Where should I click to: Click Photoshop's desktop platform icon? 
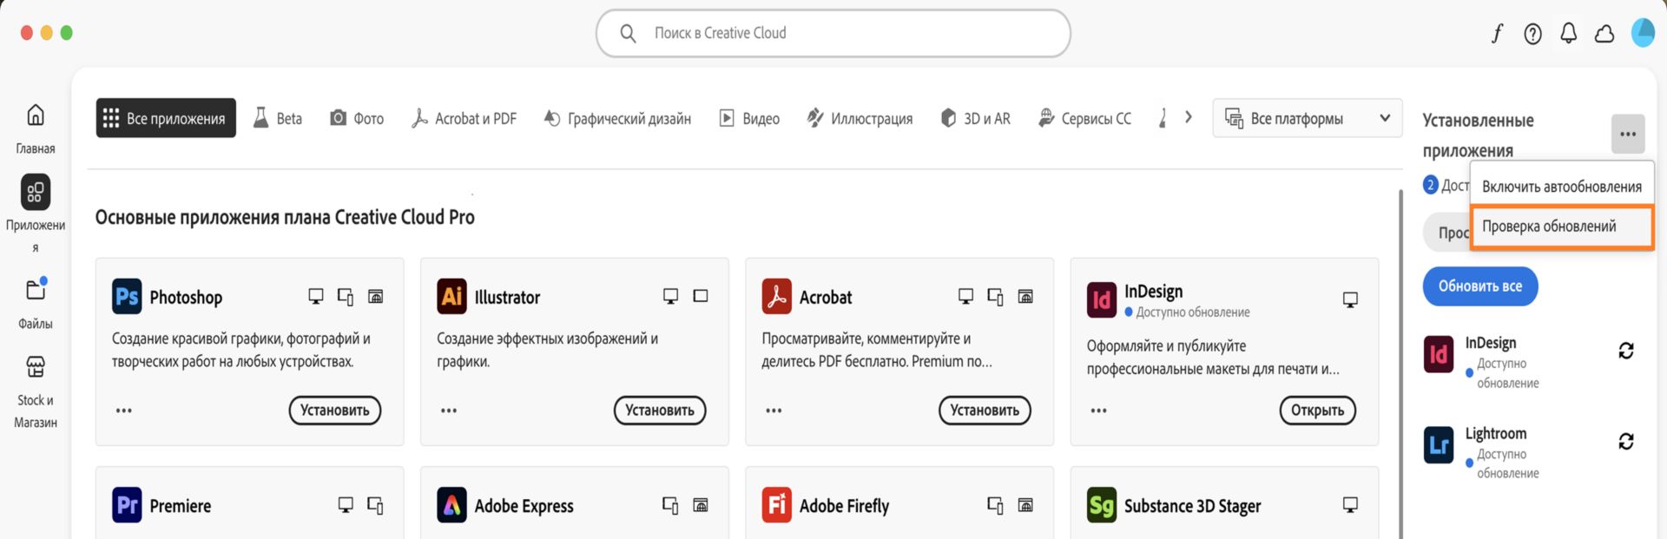[x=316, y=297]
